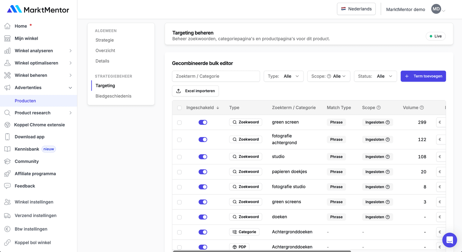This screenshot has height=252, width=462.
Task: Open Biedgeschiedenis in strategy menu
Action: (x=113, y=96)
